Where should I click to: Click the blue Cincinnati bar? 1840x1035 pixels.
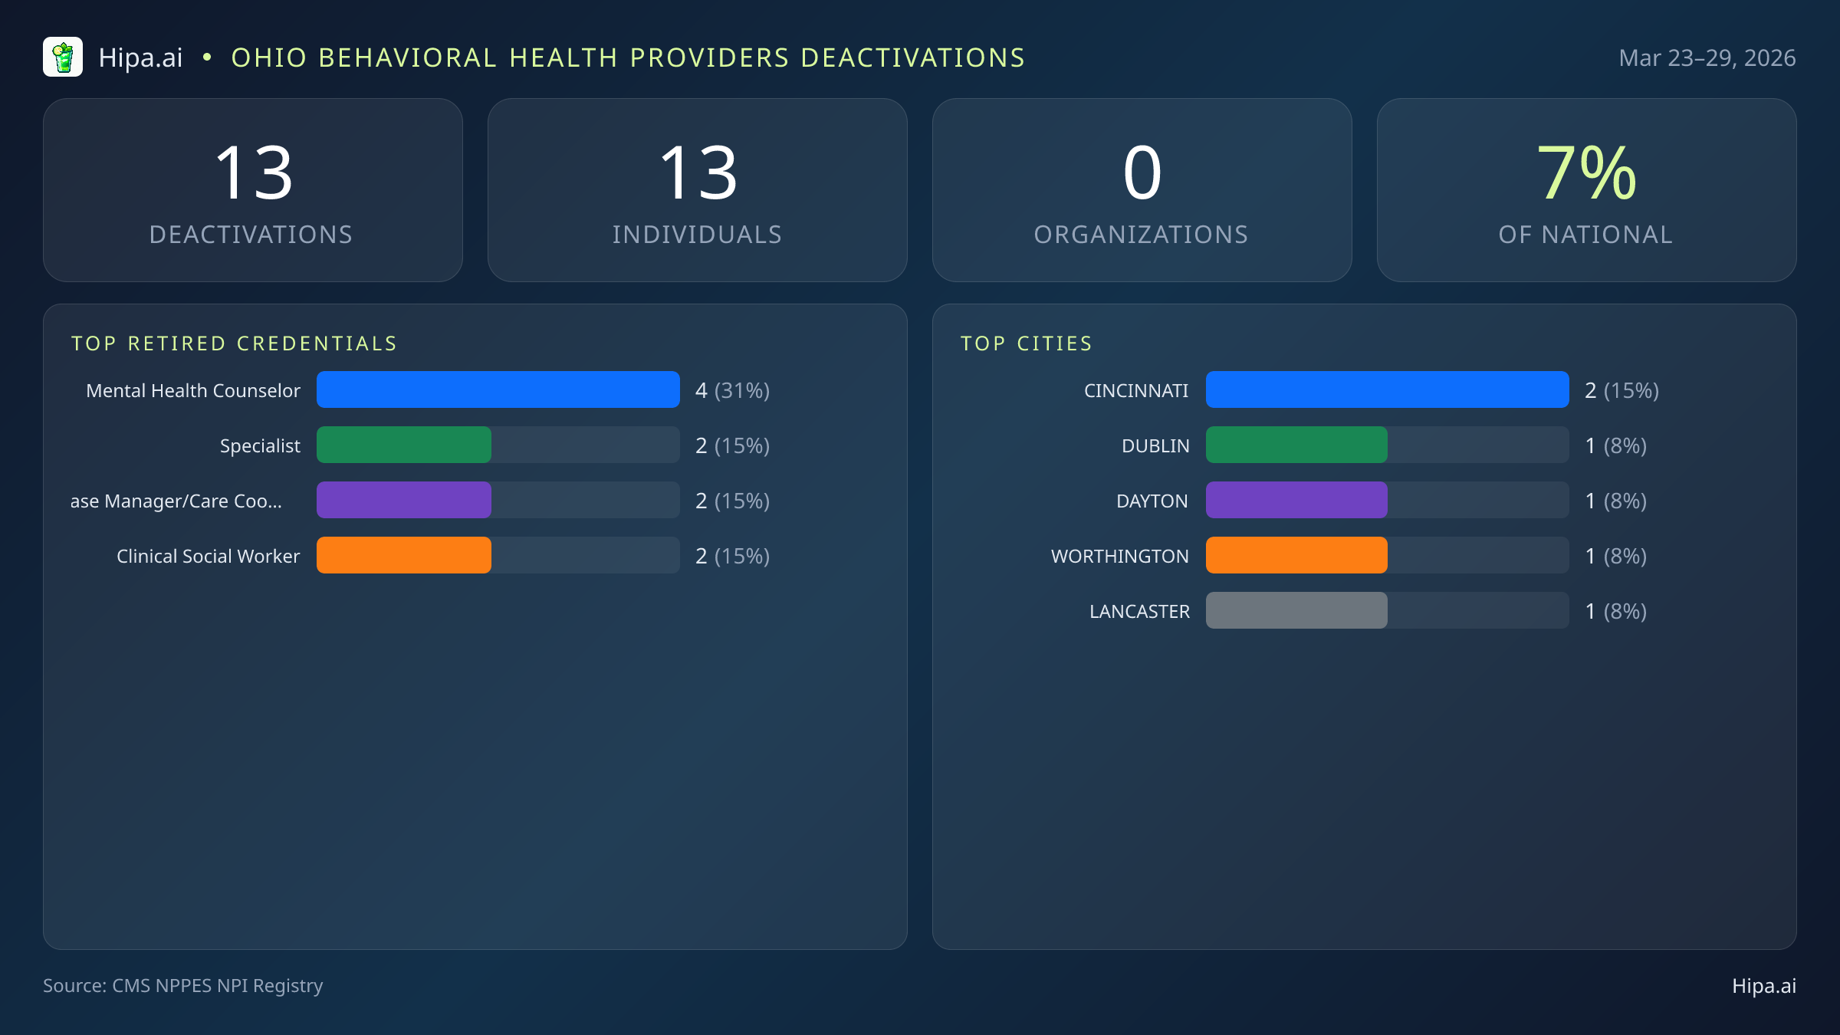click(1388, 389)
